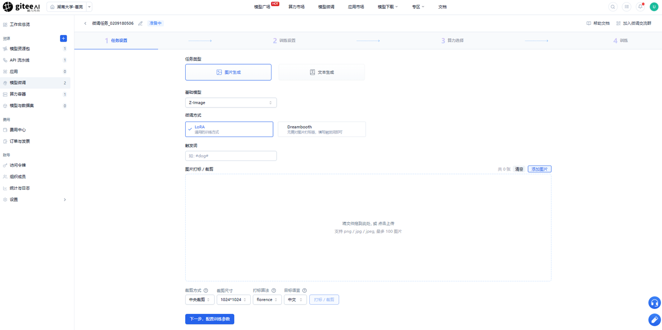Show help for 裁剪方式
The image size is (662, 330).
[206, 291]
